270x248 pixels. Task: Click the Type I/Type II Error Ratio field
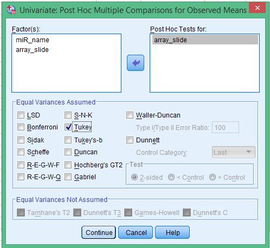tap(226, 127)
